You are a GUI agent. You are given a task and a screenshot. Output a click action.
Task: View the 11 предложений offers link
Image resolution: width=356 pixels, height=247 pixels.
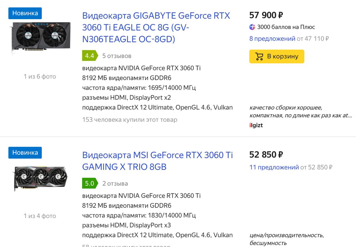pyautogui.click(x=274, y=167)
